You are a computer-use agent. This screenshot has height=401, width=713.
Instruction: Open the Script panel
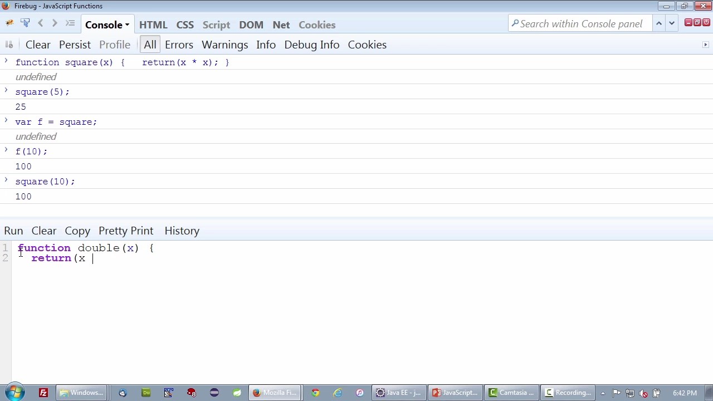click(x=216, y=25)
